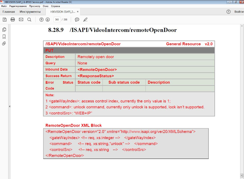Open page thumbnails panel icon

(4, 30)
